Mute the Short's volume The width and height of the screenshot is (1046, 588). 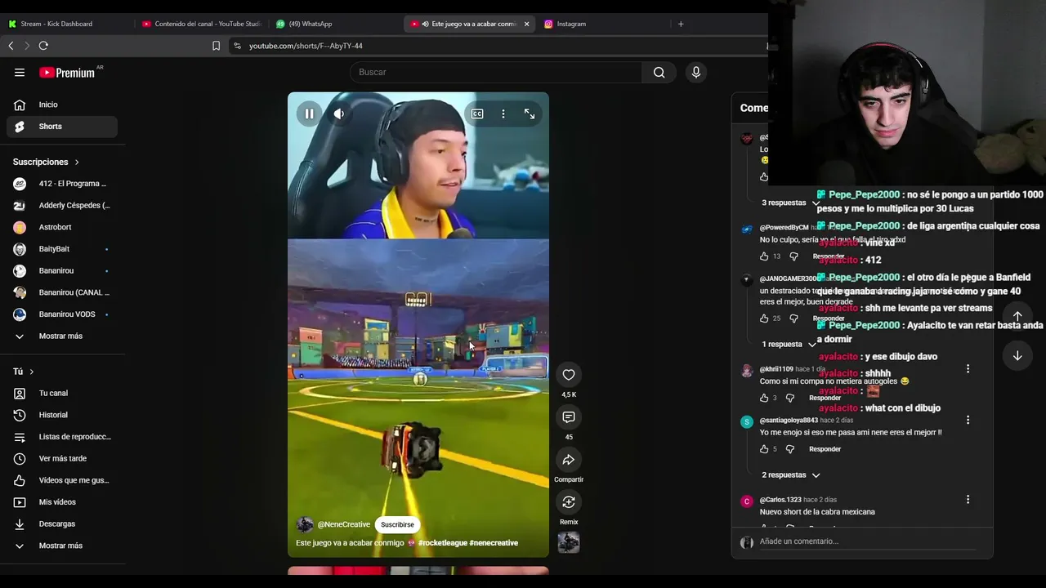[x=339, y=114]
